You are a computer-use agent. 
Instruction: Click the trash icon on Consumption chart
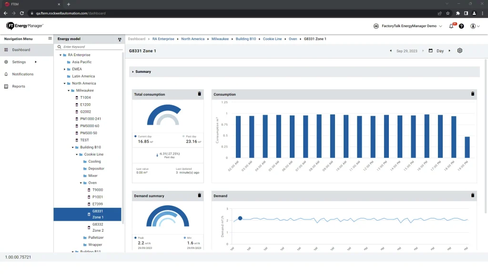(x=472, y=94)
